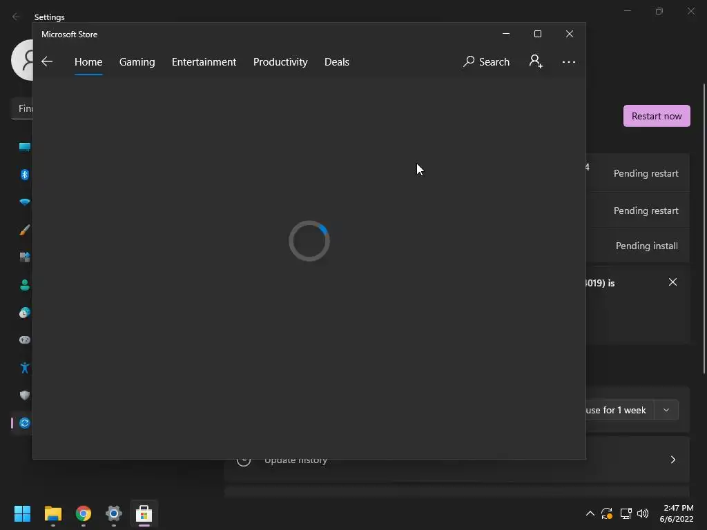Image resolution: width=707 pixels, height=530 pixels.
Task: Select the Productivity tab
Action: pyautogui.click(x=280, y=61)
